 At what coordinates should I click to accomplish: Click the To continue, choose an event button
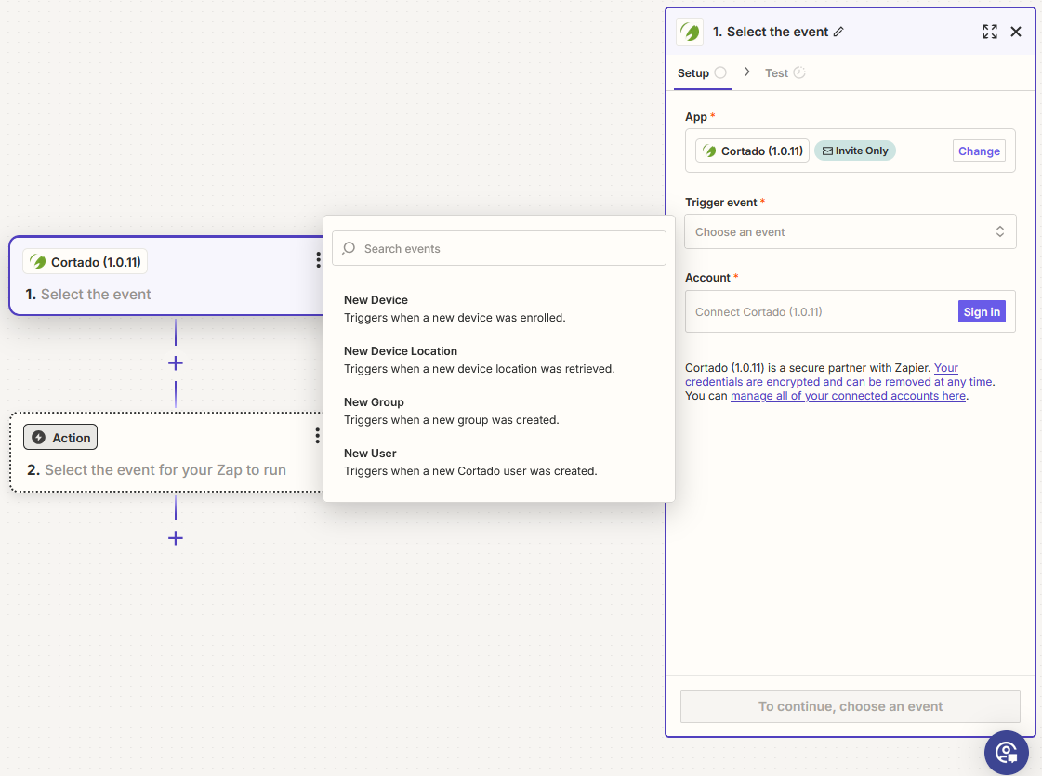pos(850,706)
